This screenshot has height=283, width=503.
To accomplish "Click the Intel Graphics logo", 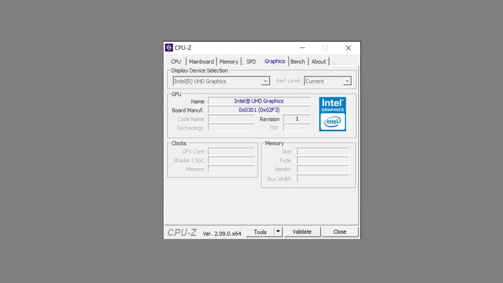I will click(332, 114).
